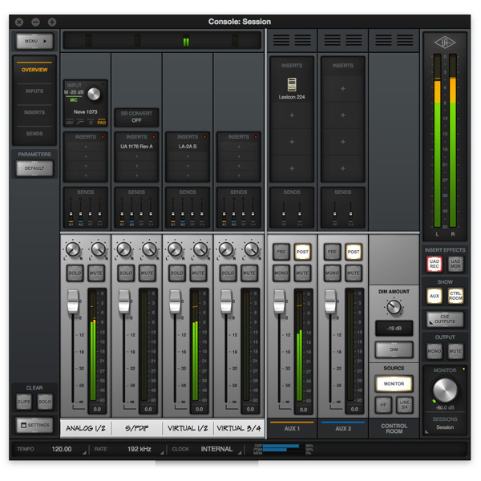481x481 pixels.
Task: Click the Virtual 1/2 channel fader
Action: pyautogui.click(x=175, y=301)
